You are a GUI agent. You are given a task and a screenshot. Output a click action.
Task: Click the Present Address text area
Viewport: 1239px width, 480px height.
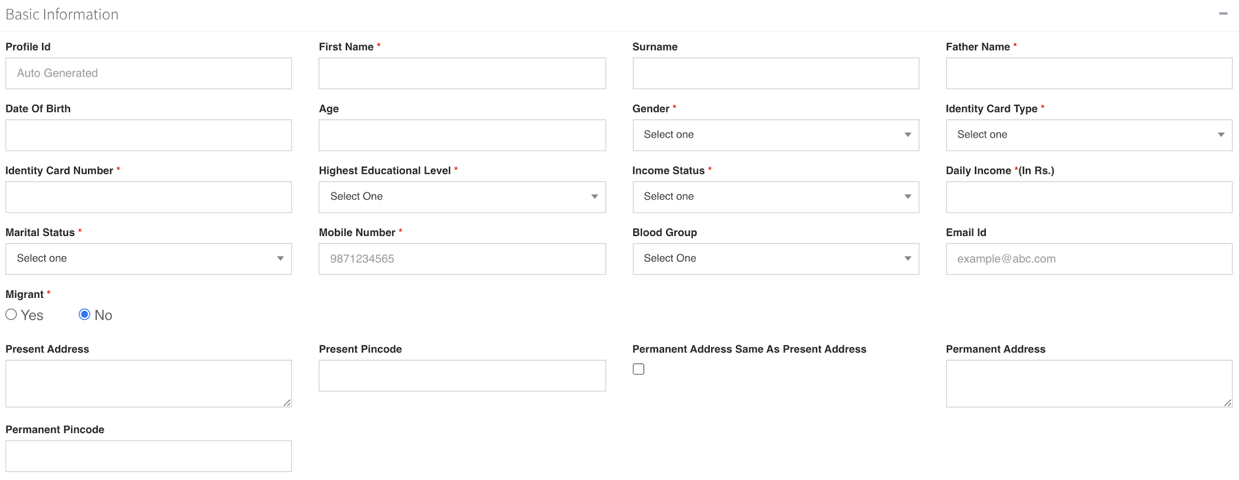tap(148, 384)
